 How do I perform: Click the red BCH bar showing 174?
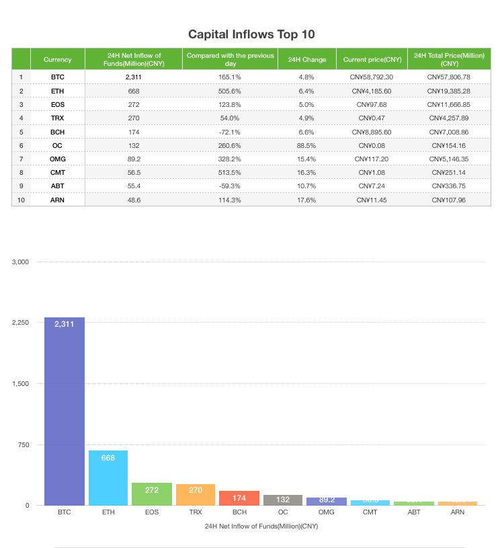[x=239, y=498]
